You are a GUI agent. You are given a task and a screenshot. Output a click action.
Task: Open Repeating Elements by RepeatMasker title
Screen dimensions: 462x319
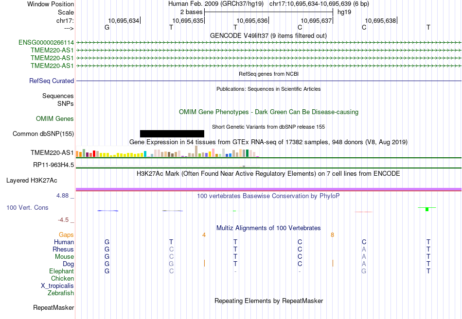(x=268, y=301)
